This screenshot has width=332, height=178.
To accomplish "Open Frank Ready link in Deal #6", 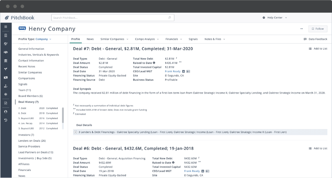I will (192, 171).
